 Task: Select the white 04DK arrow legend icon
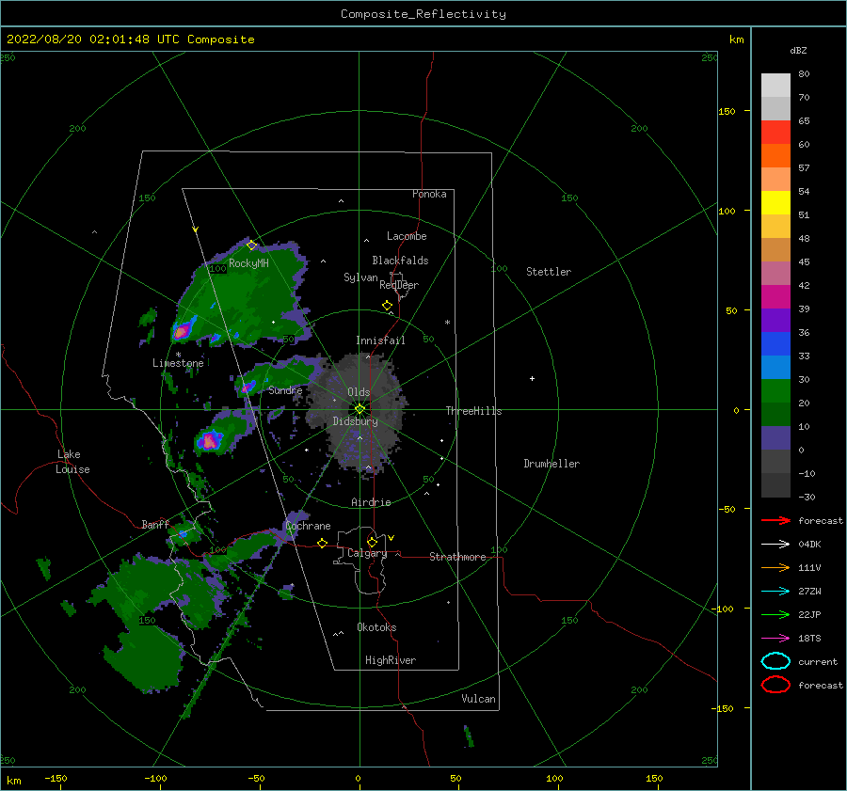tap(775, 544)
